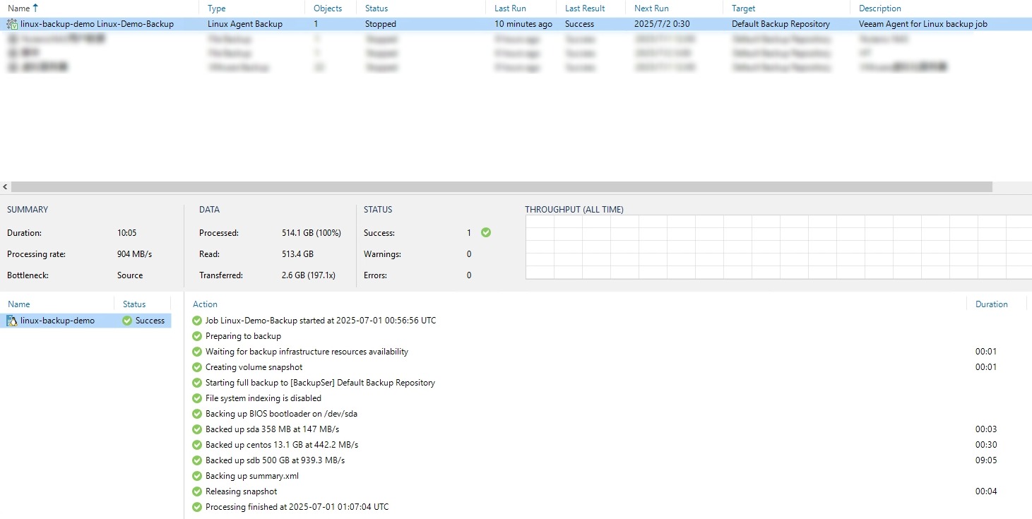Click the green check next to the Success count
1032x519 pixels.
(x=485, y=232)
